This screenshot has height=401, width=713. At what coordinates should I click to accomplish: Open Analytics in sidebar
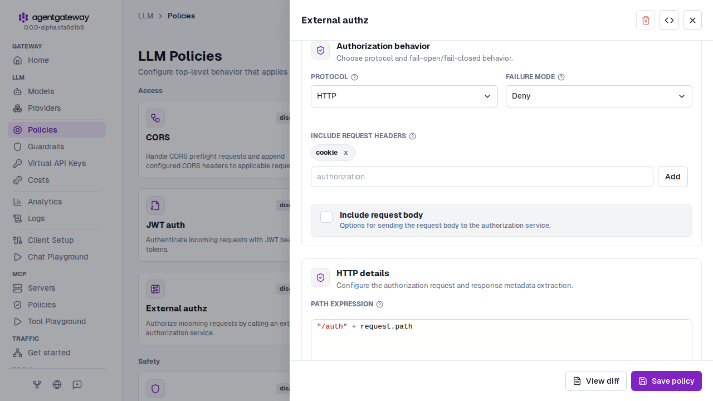pyautogui.click(x=57, y=202)
